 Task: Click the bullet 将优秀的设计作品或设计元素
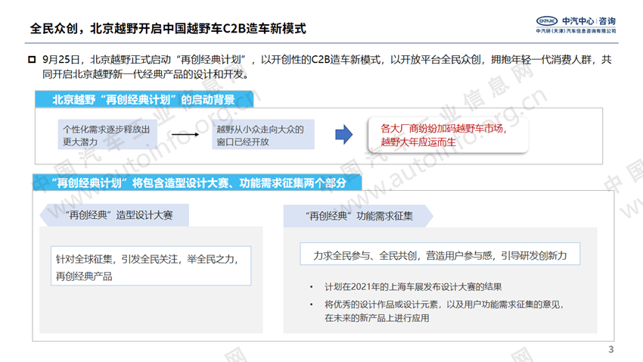pyautogui.click(x=444, y=311)
